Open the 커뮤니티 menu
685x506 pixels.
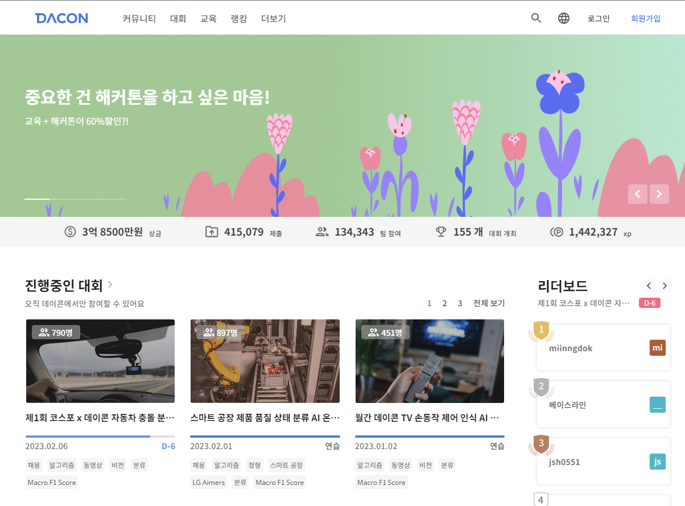tap(139, 18)
